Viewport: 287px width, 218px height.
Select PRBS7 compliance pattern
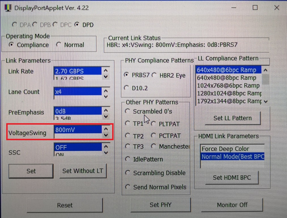click(126, 75)
